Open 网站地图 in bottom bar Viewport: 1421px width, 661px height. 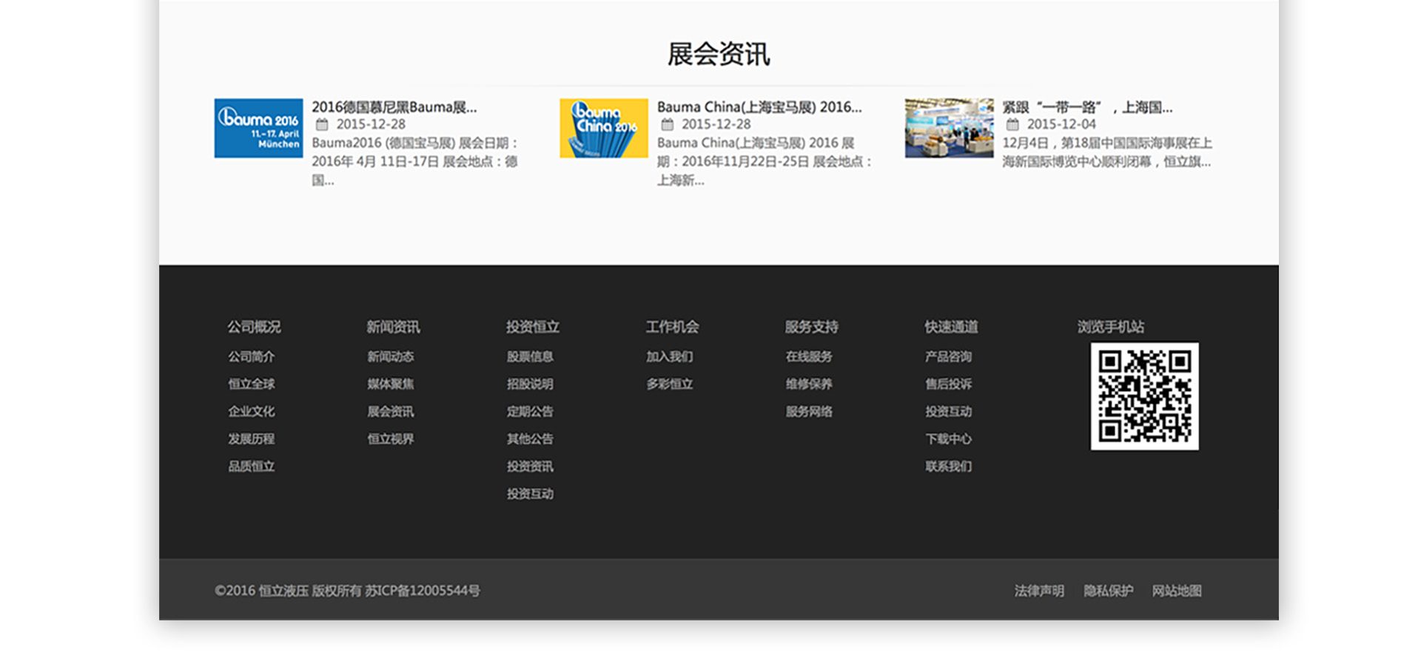(x=1176, y=591)
